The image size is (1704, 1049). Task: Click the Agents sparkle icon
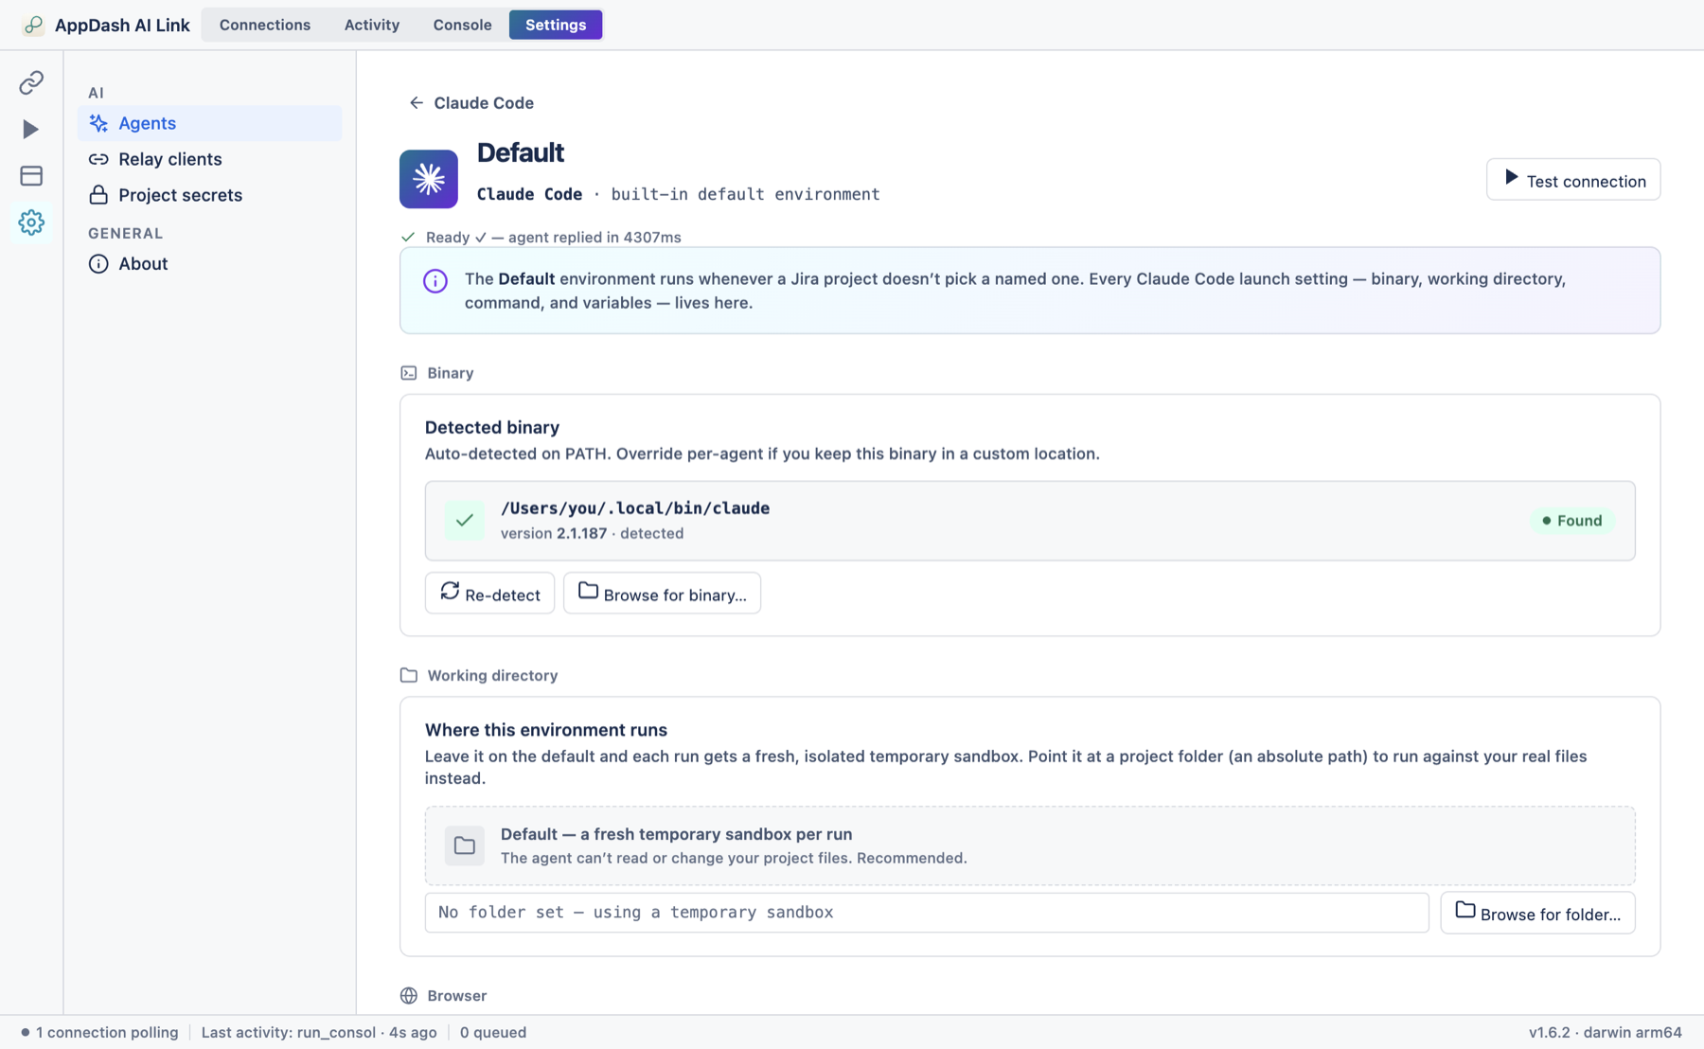click(x=98, y=123)
